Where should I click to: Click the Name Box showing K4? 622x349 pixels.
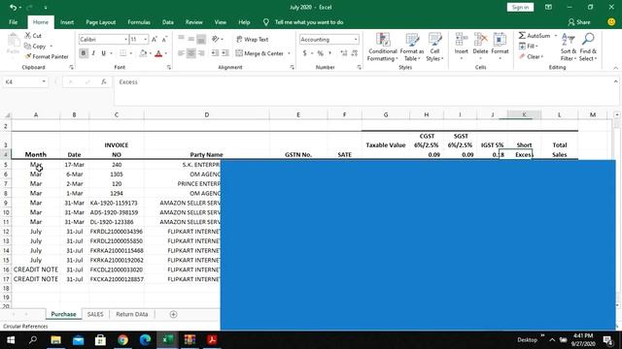click(24, 81)
